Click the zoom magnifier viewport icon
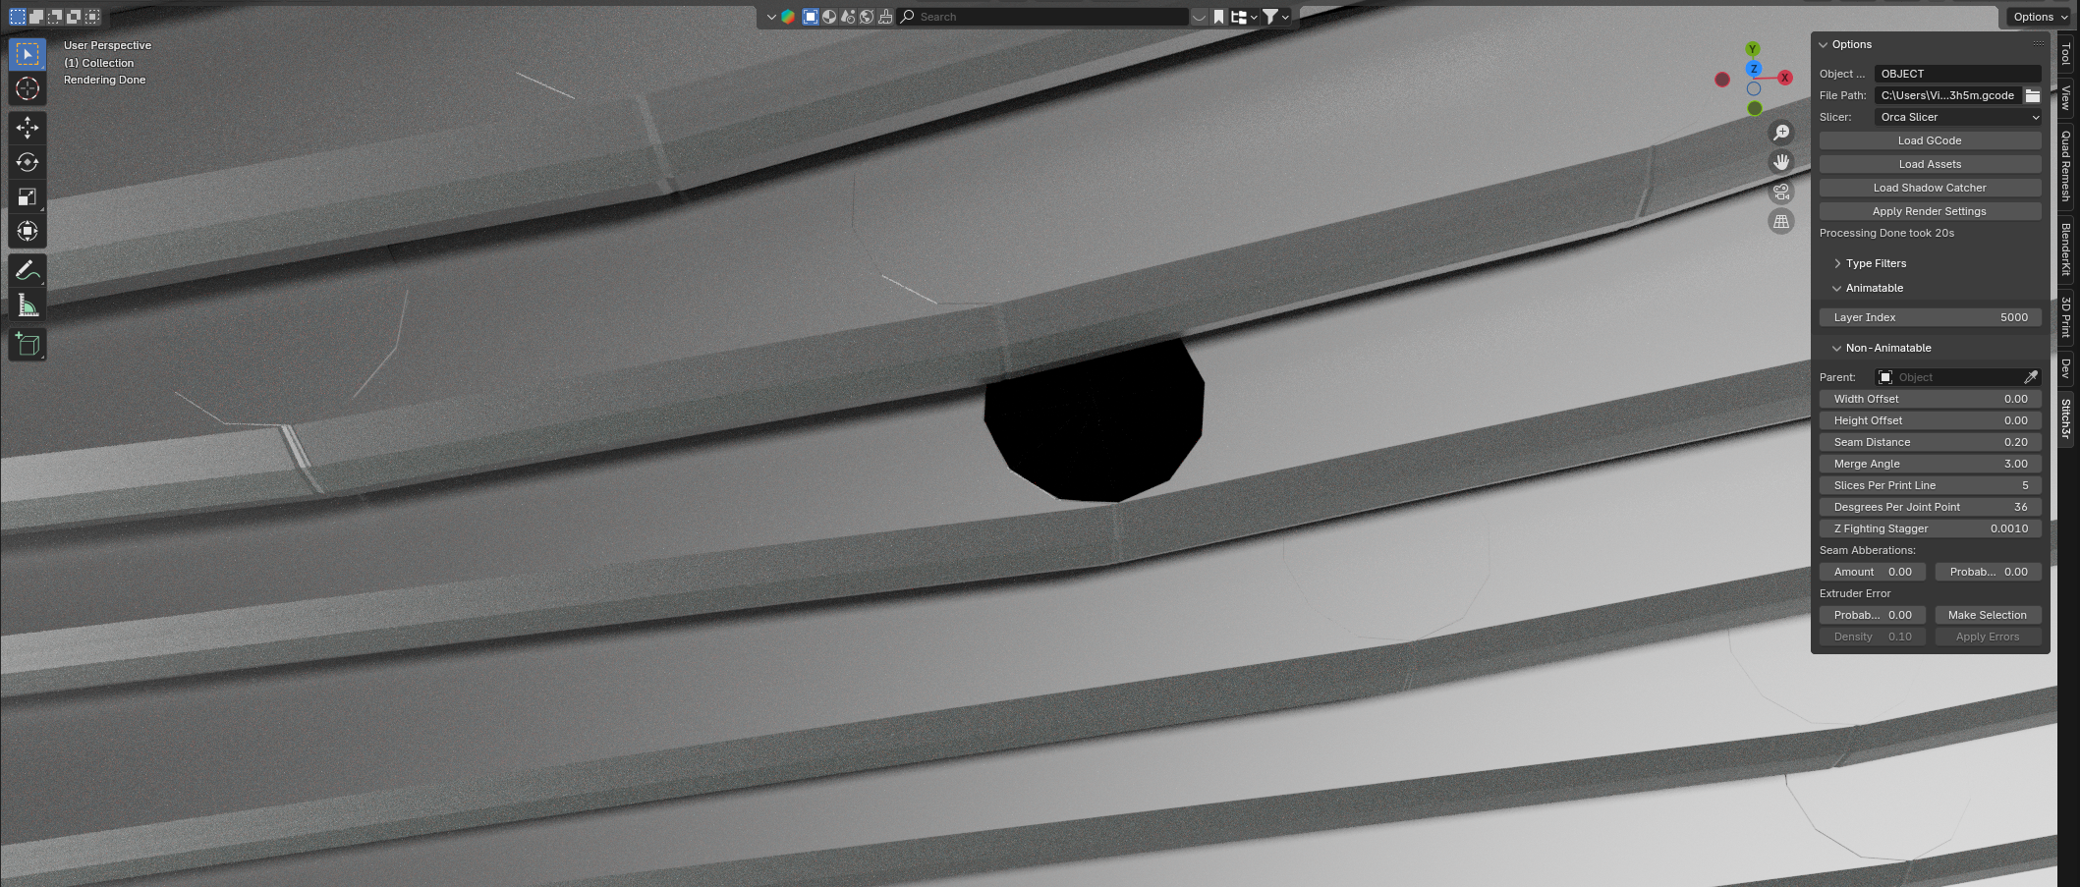2080x887 pixels. pos(1780,133)
